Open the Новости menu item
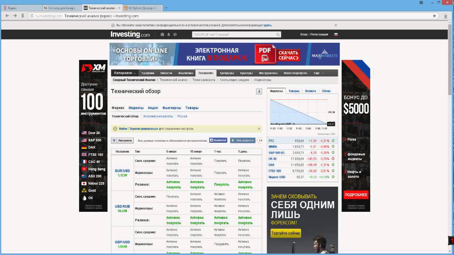 (166, 73)
